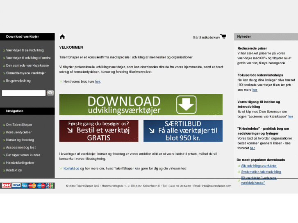Viewport: 298px width, 223px height.
Task: Open Systematisk talentudvikling link
Action: pyautogui.click(x=261, y=172)
